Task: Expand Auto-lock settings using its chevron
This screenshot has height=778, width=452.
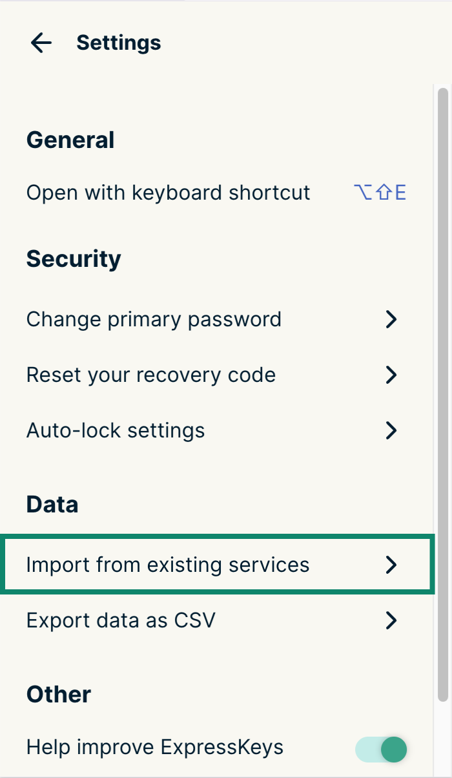Action: pyautogui.click(x=391, y=430)
